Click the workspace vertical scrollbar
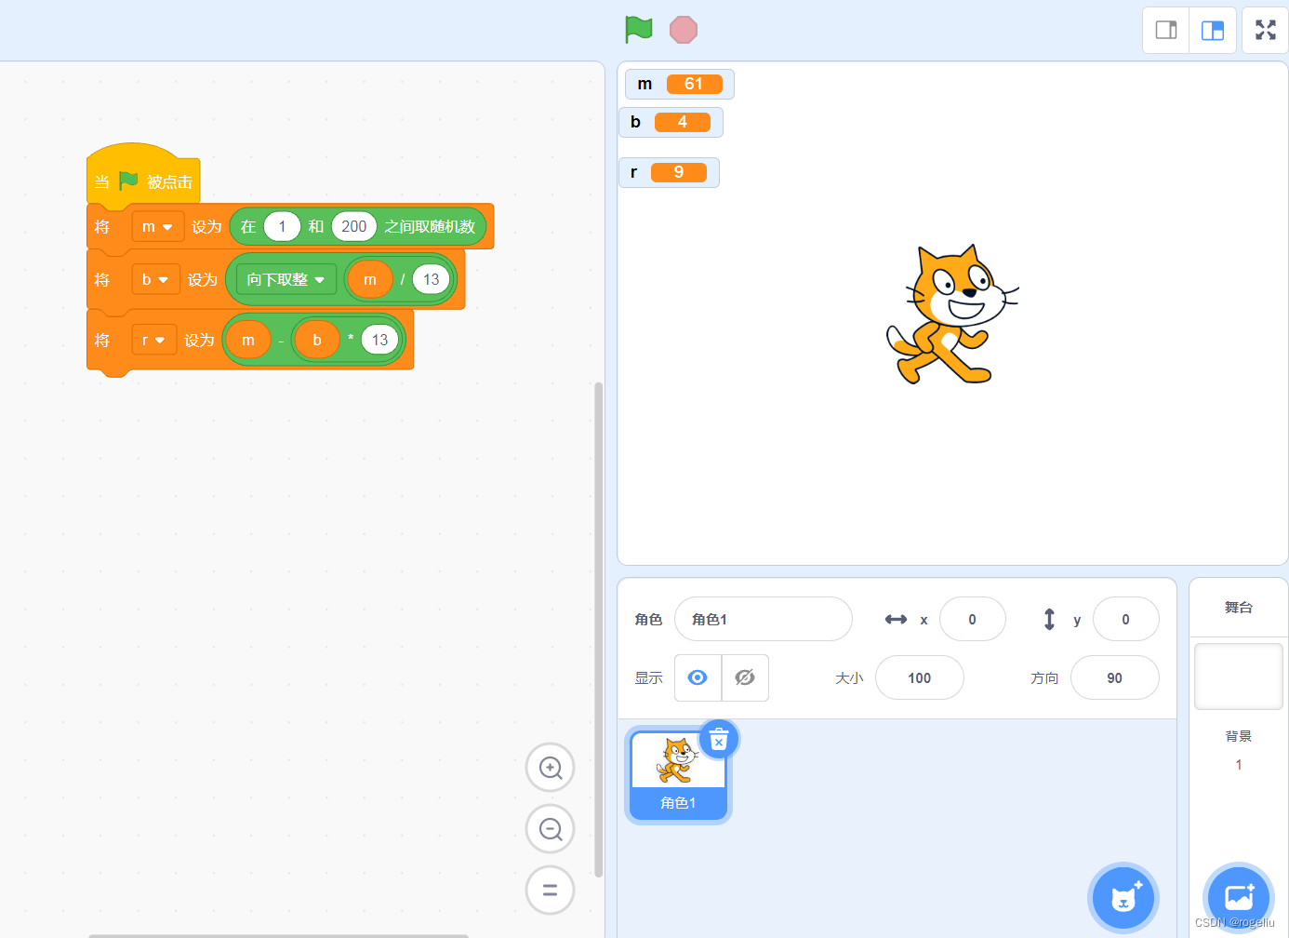Screen dimensions: 1289x938 [598, 629]
